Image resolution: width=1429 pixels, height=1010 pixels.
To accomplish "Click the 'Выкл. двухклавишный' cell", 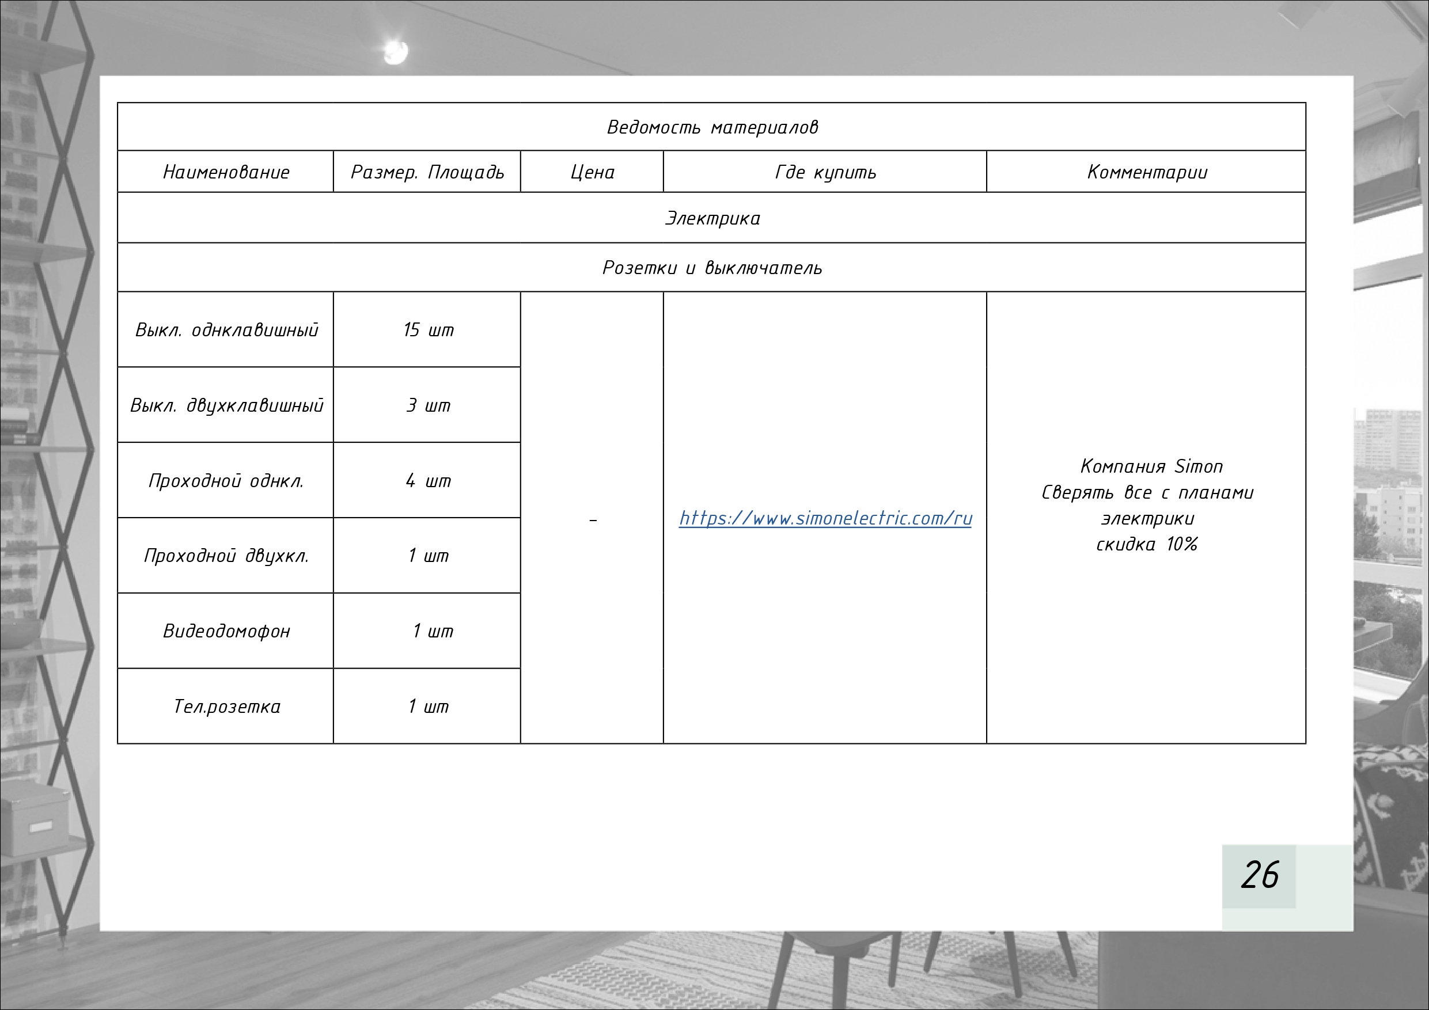I will click(x=226, y=406).
